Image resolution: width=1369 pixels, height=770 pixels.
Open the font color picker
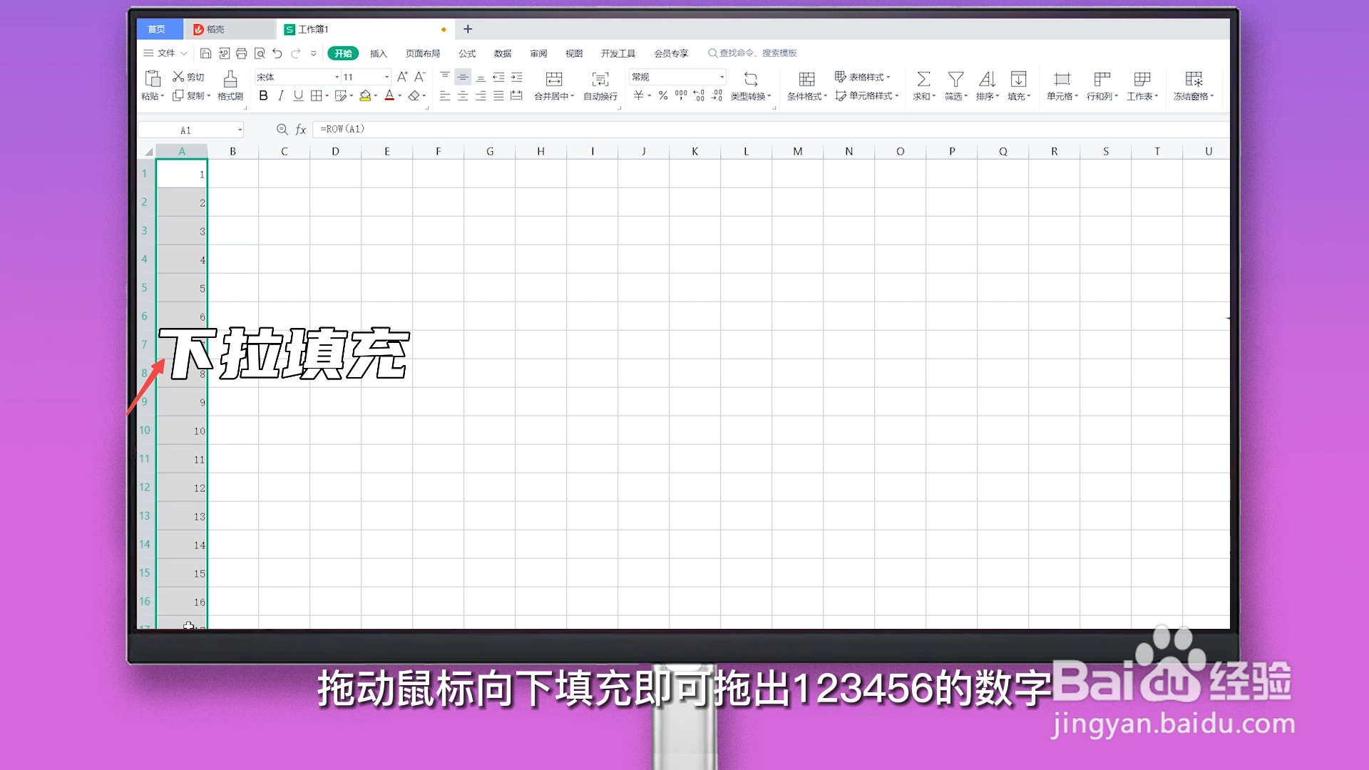click(390, 96)
